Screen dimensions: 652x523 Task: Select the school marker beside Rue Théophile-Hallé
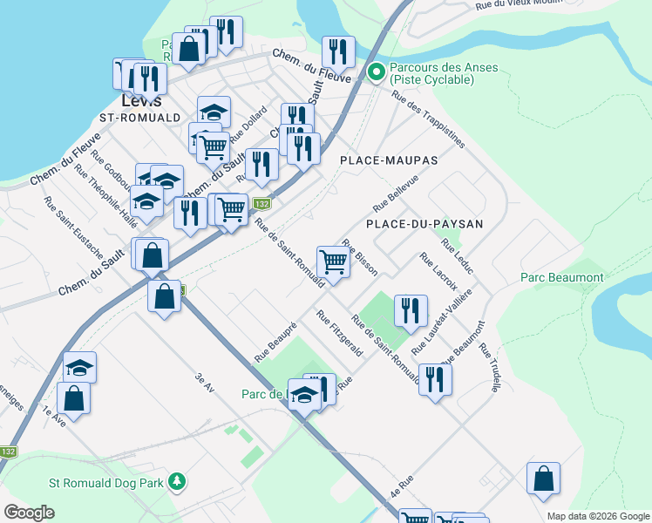point(146,202)
